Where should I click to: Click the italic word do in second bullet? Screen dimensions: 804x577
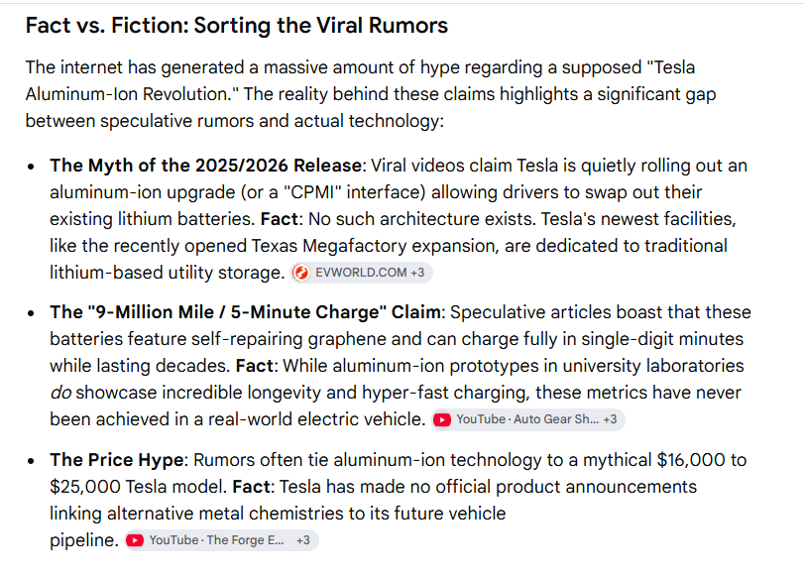tap(60, 393)
